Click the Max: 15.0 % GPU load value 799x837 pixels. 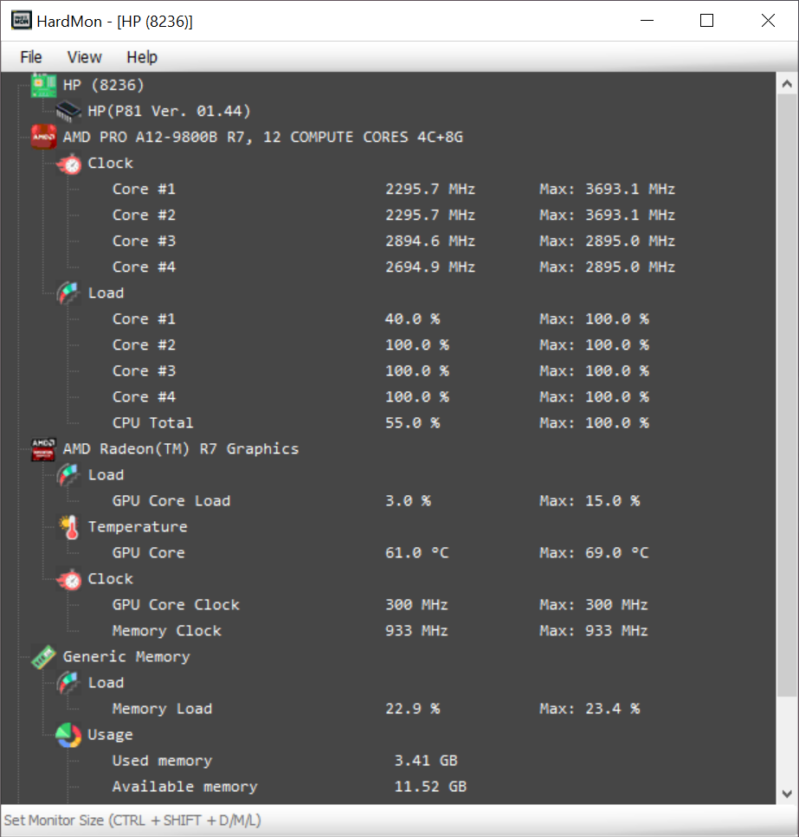[x=590, y=501]
